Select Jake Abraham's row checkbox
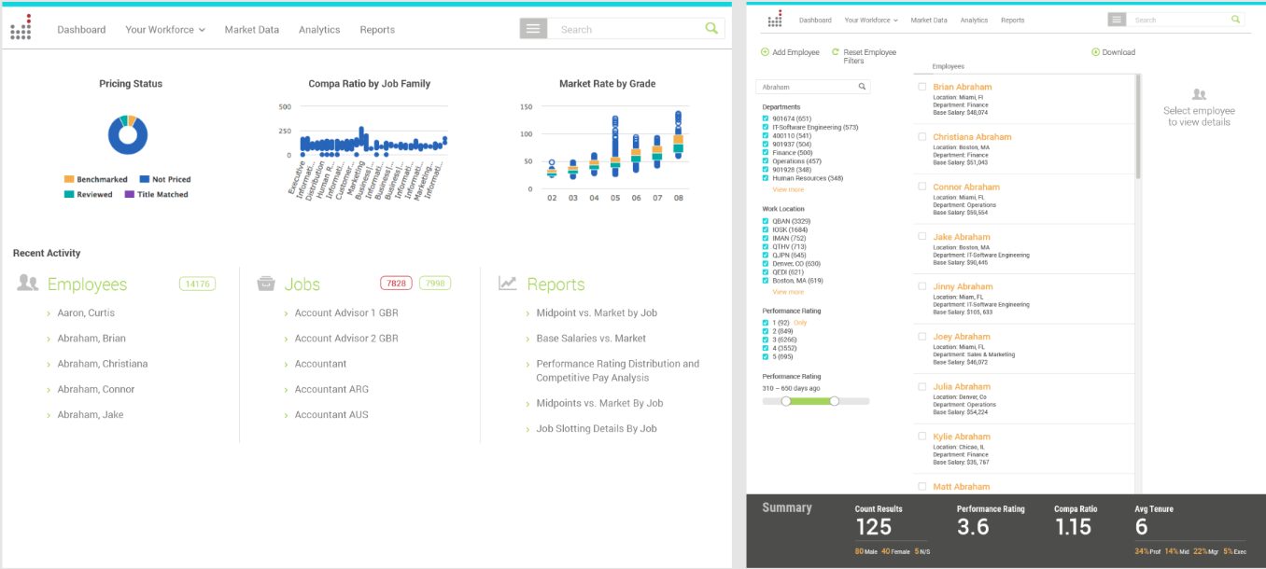 [922, 236]
